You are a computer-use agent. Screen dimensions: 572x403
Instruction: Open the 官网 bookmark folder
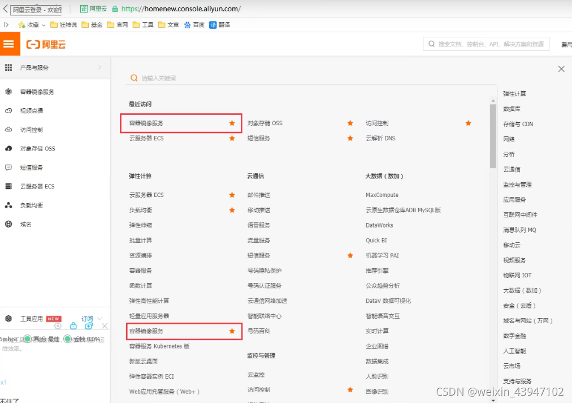point(118,25)
